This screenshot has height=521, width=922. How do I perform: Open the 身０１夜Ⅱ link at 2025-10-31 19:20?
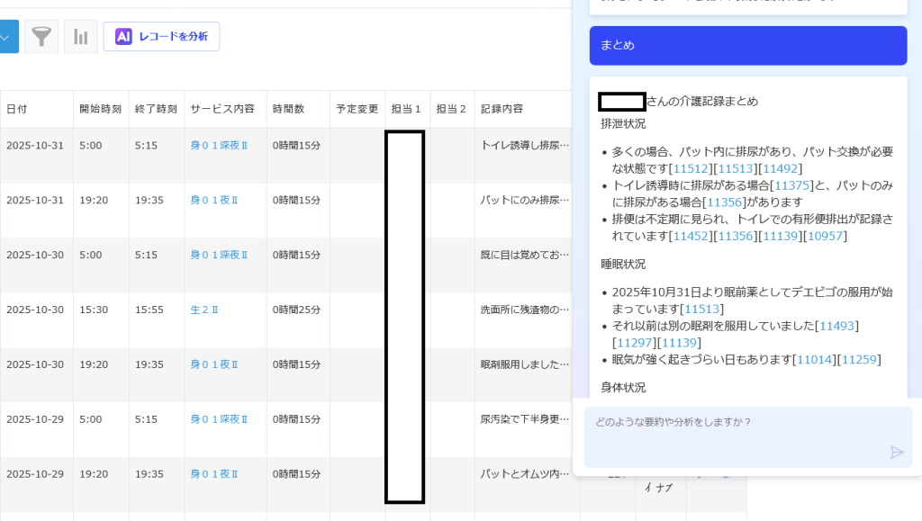tap(214, 200)
